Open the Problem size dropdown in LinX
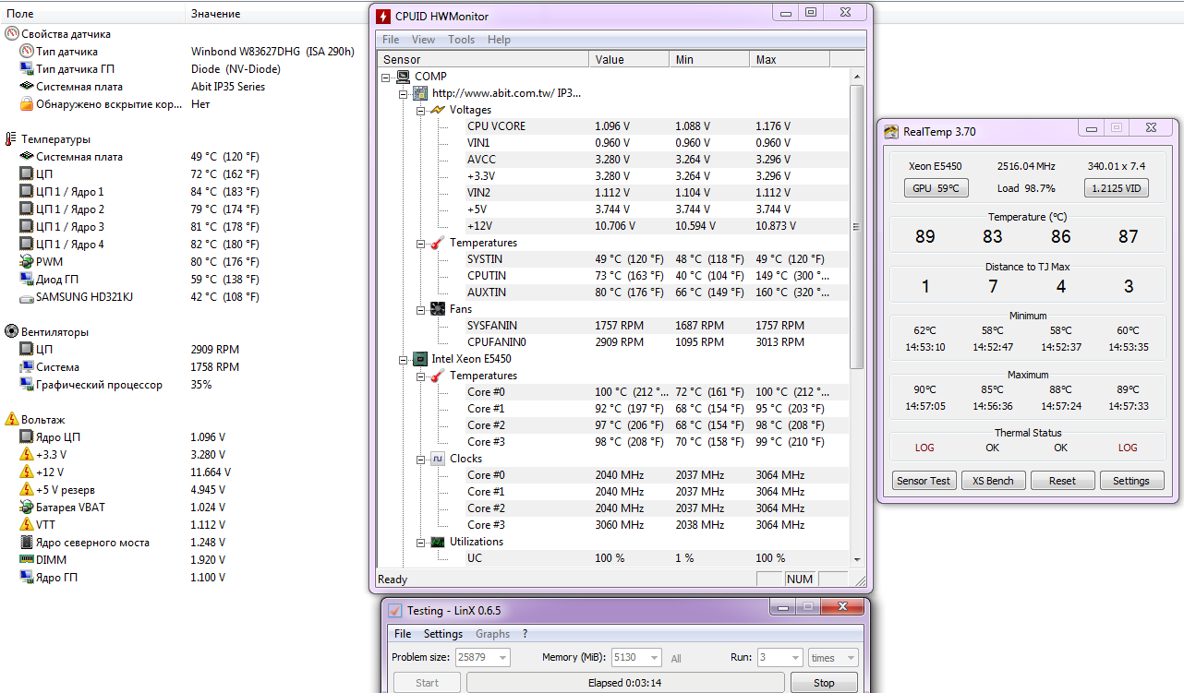Screen dimensions: 1184x693 [x=501, y=658]
